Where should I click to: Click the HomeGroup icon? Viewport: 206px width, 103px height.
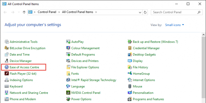tap(130, 73)
